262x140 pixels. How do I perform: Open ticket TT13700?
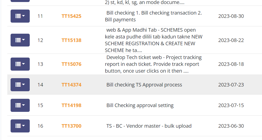point(71,126)
